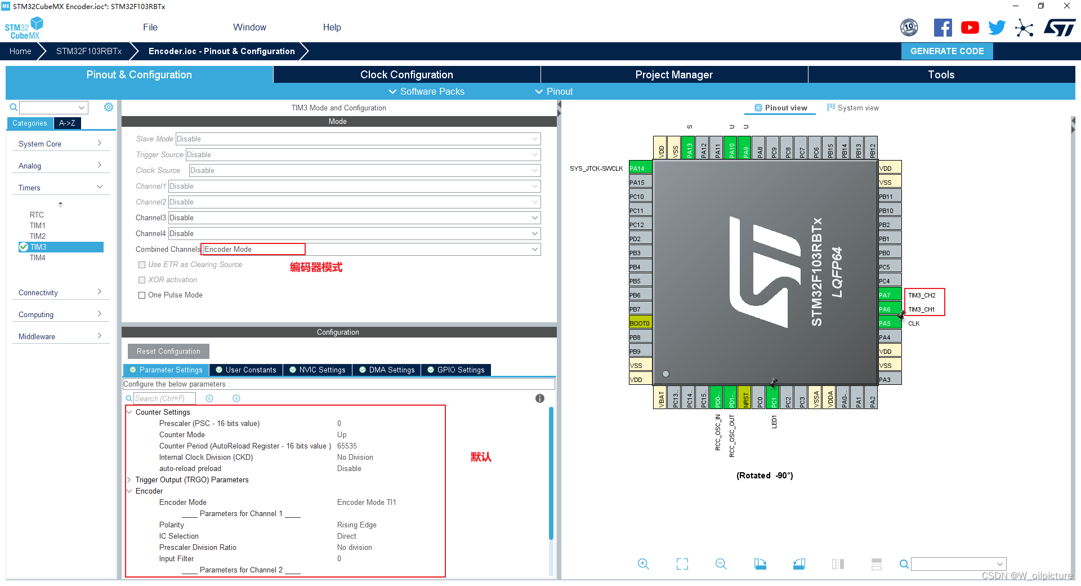The image size is (1081, 586).
Task: Collapse Counter Settings group
Action: [x=129, y=412]
